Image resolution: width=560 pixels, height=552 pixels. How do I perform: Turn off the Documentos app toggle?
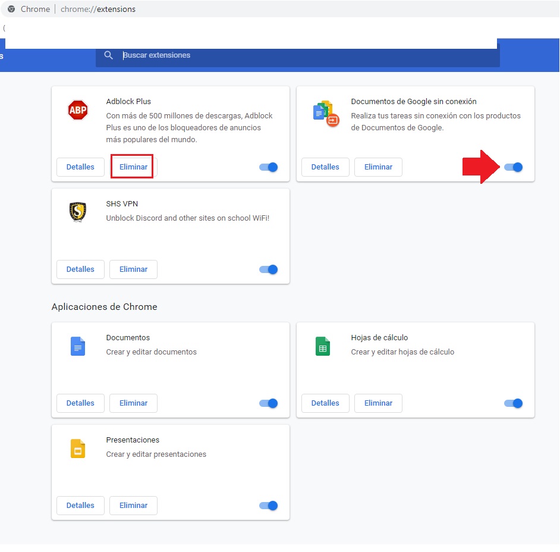[x=269, y=403]
